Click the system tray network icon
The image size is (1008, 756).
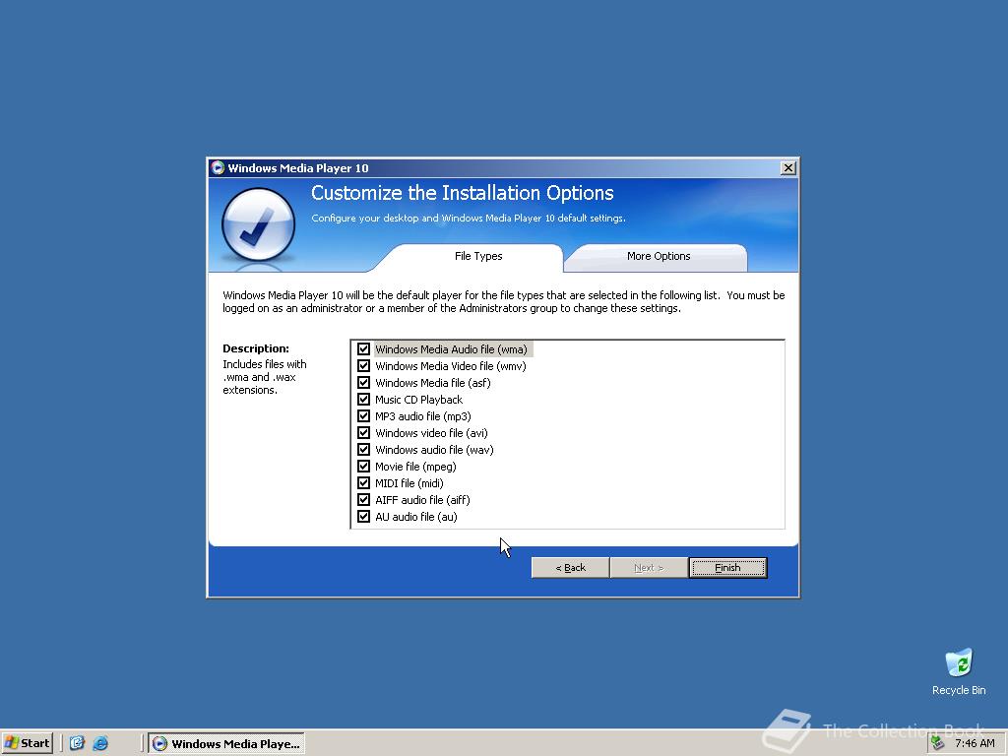tap(938, 743)
